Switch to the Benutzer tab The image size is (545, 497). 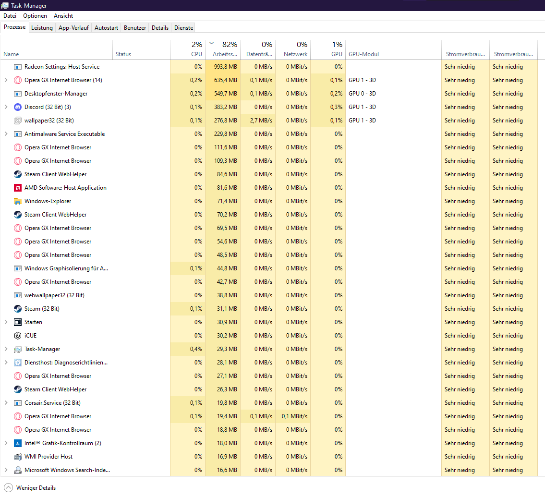(x=135, y=28)
